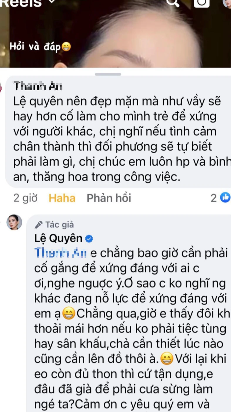Open search from the Reels header
Image resolution: width=231 pixels, height=412 pixels.
(172, 2)
